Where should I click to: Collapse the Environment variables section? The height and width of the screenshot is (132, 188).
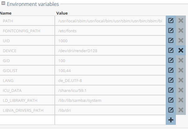click(3, 3)
